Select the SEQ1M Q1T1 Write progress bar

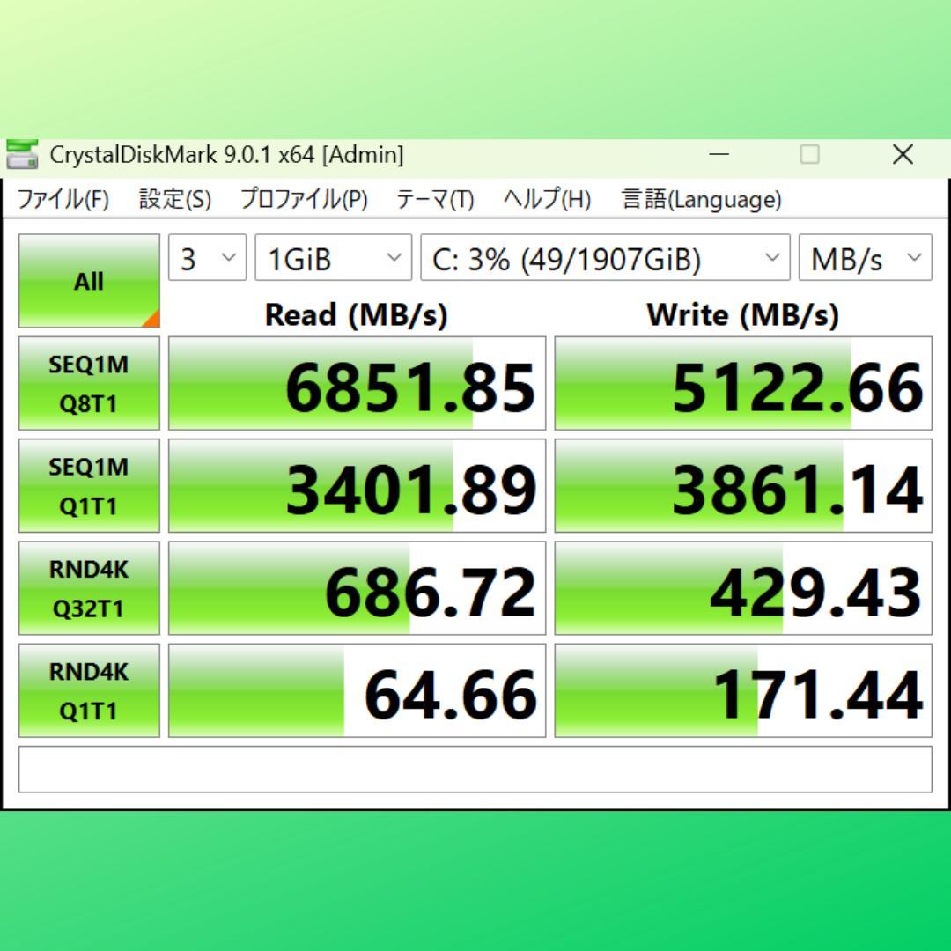click(742, 484)
